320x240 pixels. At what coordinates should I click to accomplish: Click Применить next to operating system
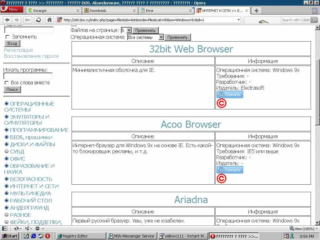click(x=177, y=37)
